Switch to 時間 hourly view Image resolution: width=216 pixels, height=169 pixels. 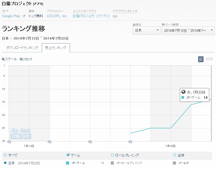click(209, 59)
